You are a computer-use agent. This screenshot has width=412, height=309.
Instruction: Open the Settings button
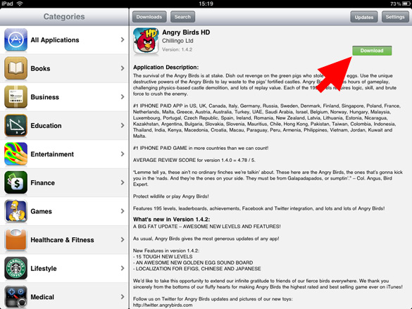point(395,17)
